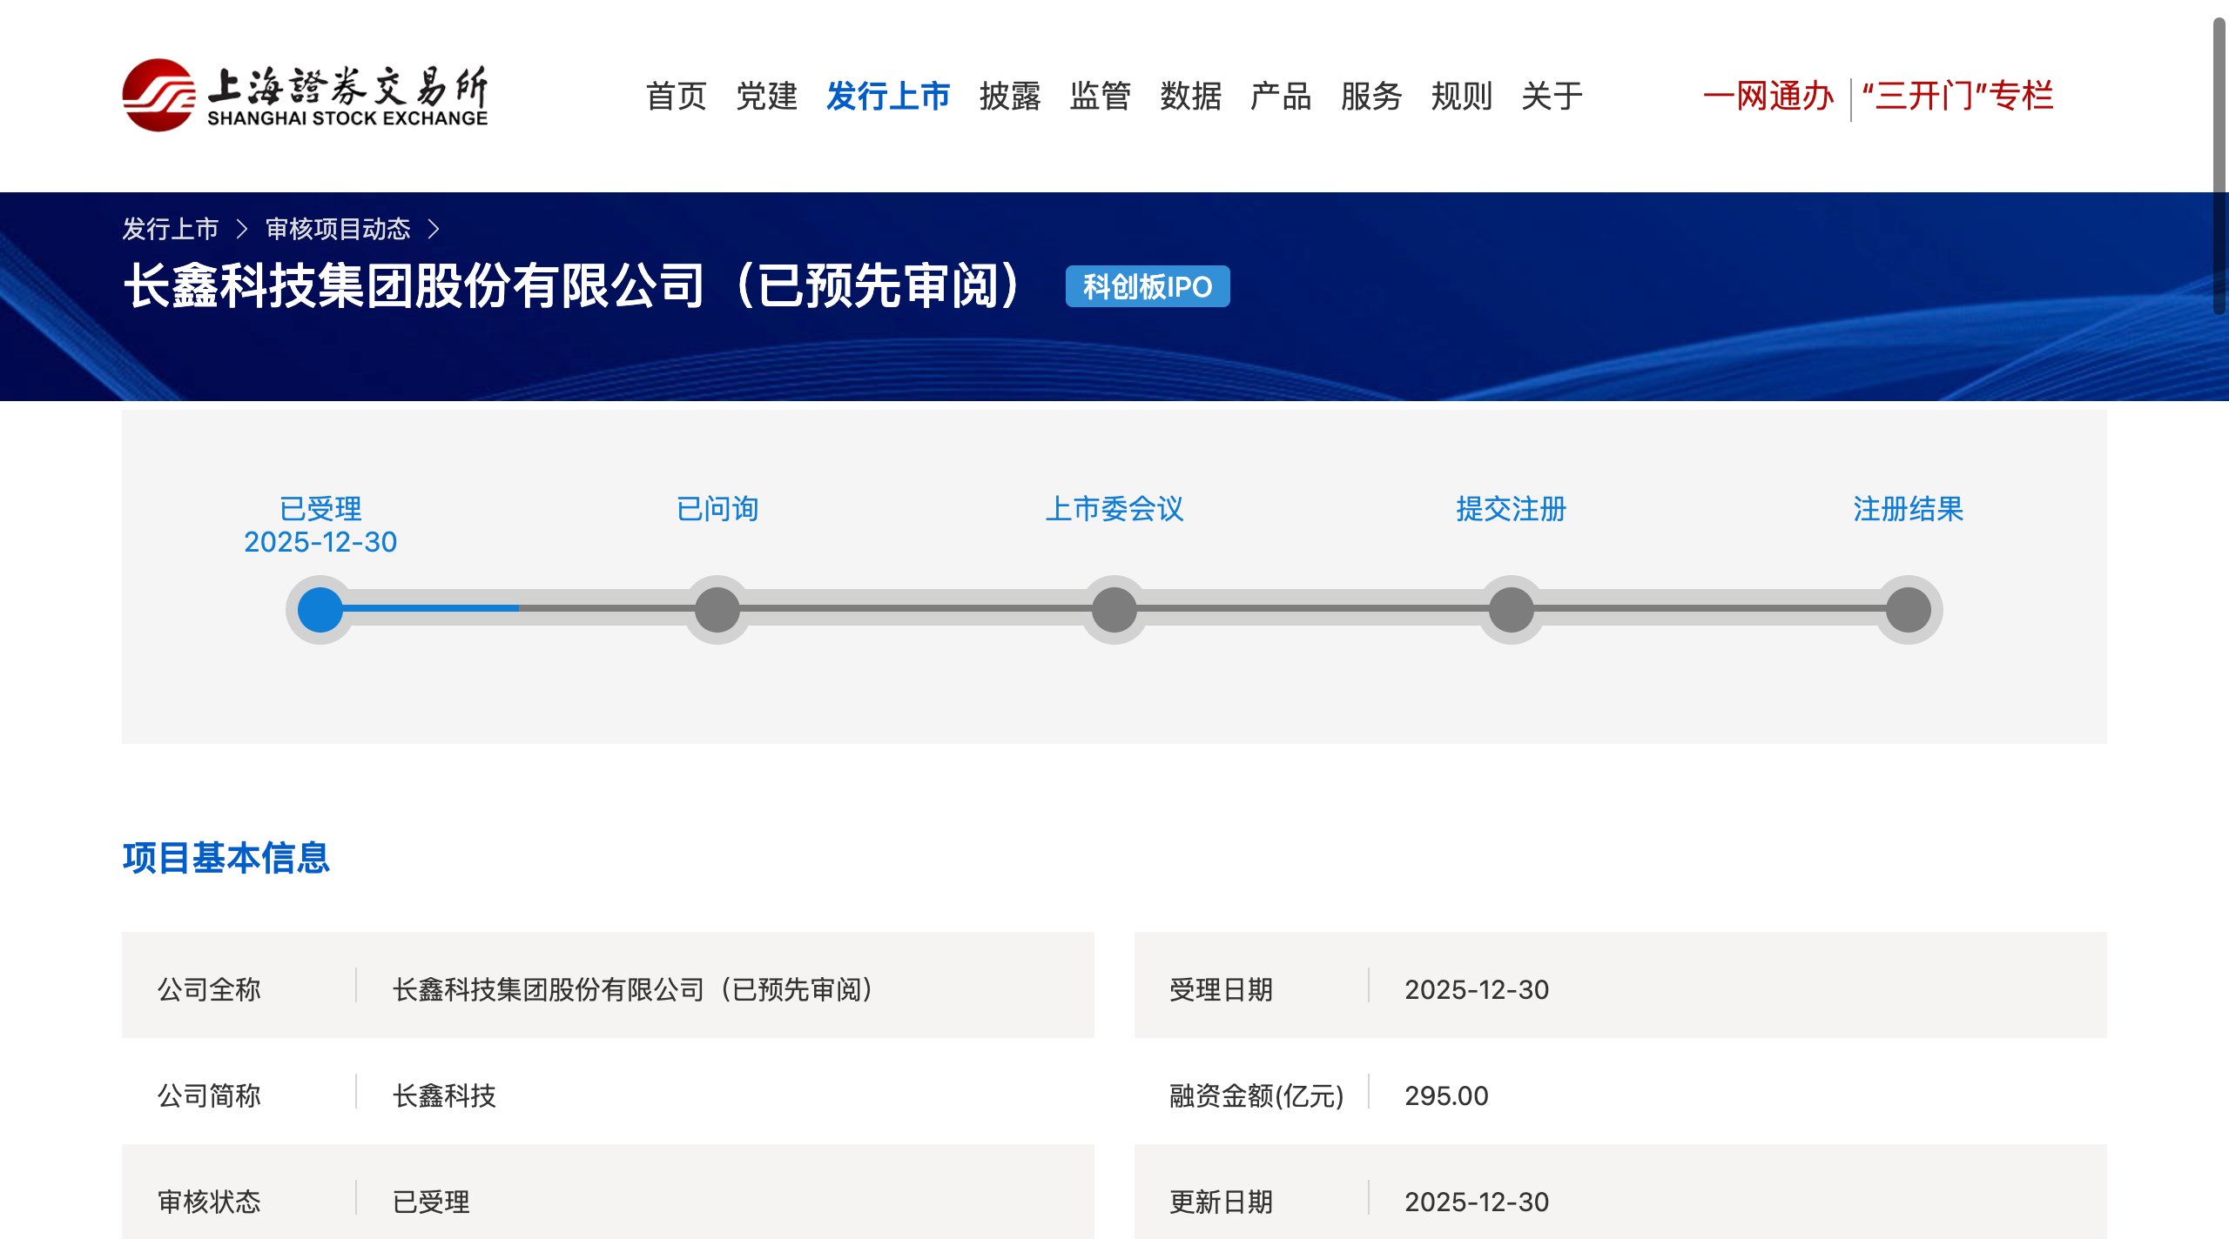Image resolution: width=2229 pixels, height=1239 pixels.
Task: Open the 披露 navigation menu
Action: pos(1010,96)
